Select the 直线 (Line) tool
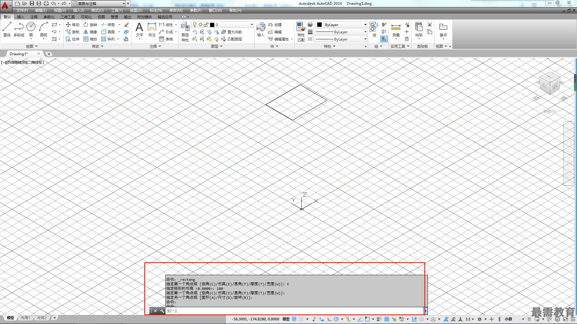577x324 pixels. click(x=7, y=29)
